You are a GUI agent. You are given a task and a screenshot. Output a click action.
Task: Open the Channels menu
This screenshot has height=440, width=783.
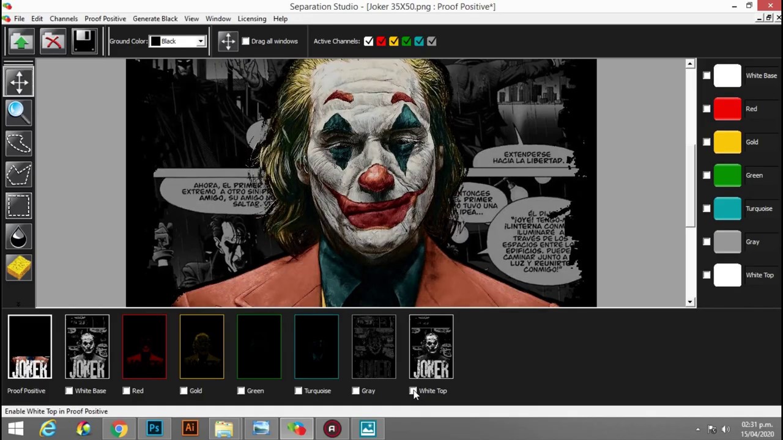[64, 19]
